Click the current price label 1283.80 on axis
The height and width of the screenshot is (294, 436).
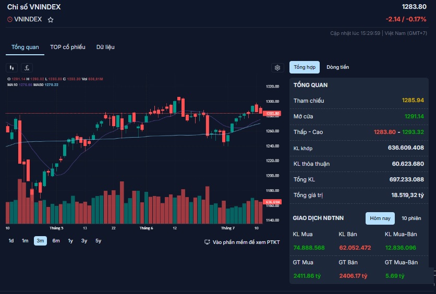(x=273, y=113)
